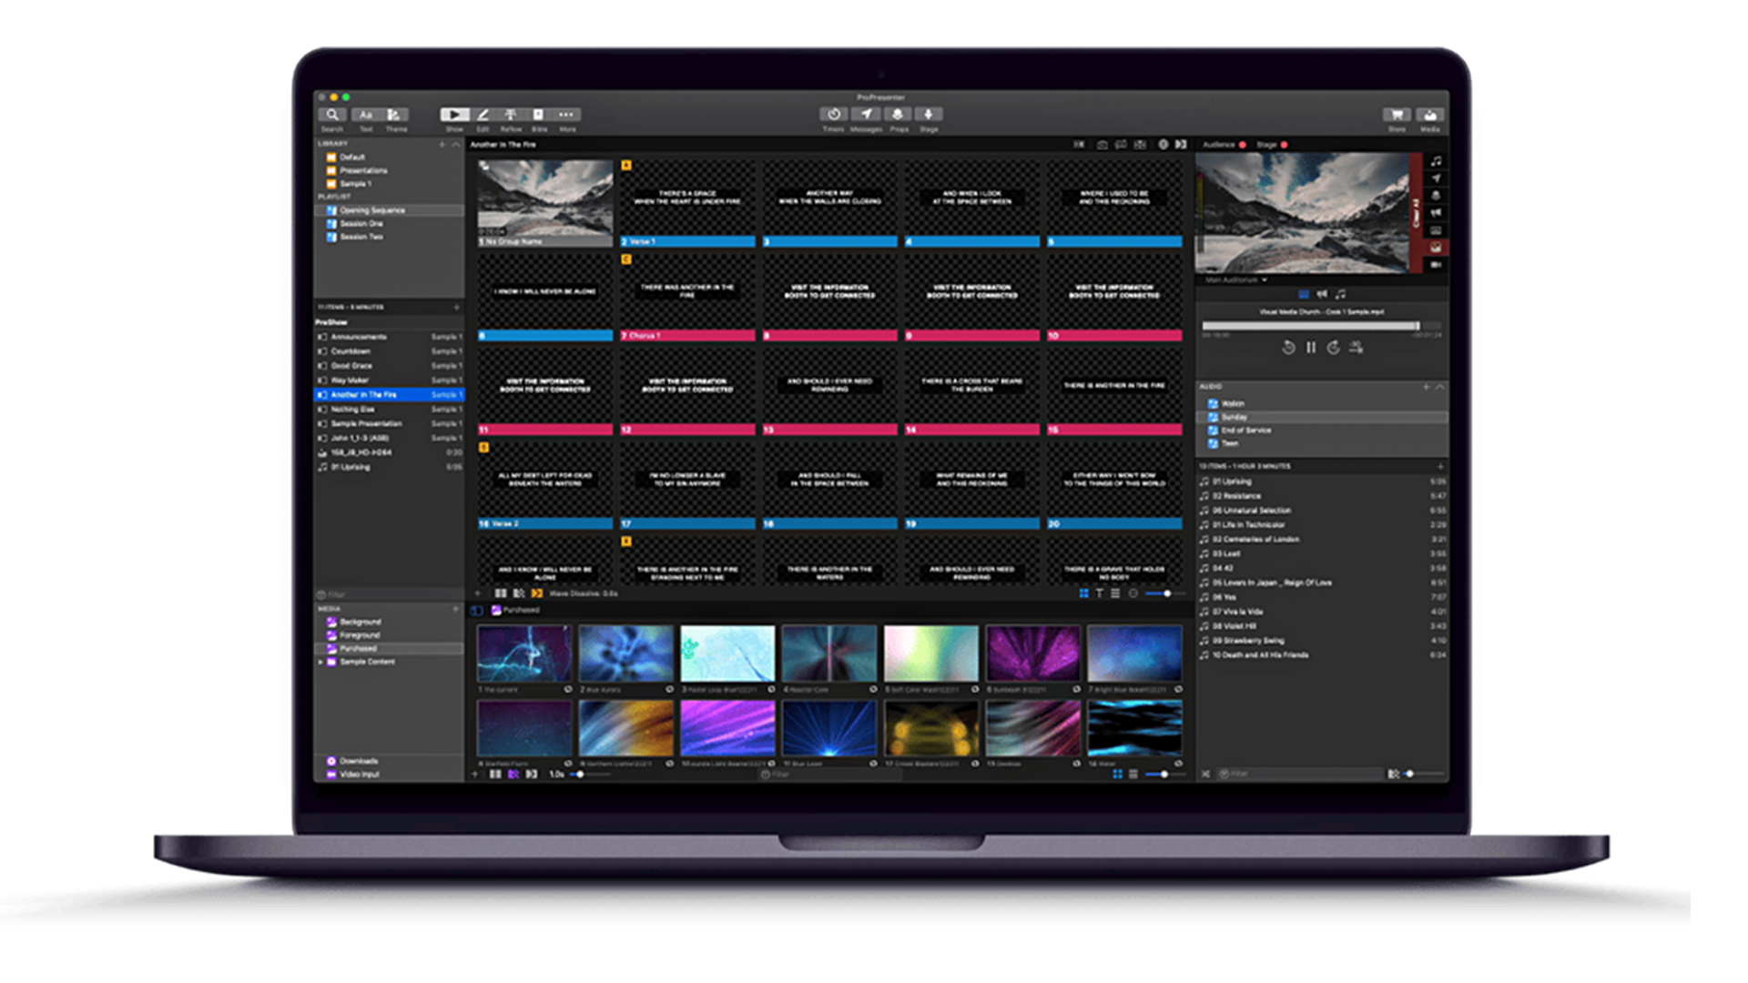
Task: Adjust the slide thumbnail size slider
Action: 1166,593
